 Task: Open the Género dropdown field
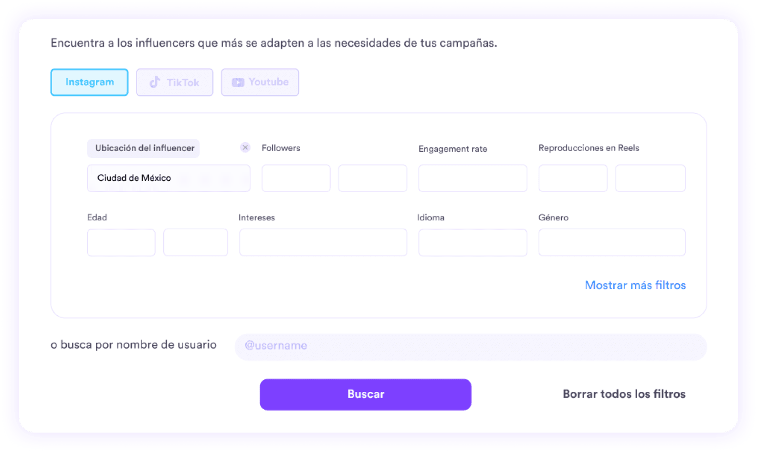[612, 243]
